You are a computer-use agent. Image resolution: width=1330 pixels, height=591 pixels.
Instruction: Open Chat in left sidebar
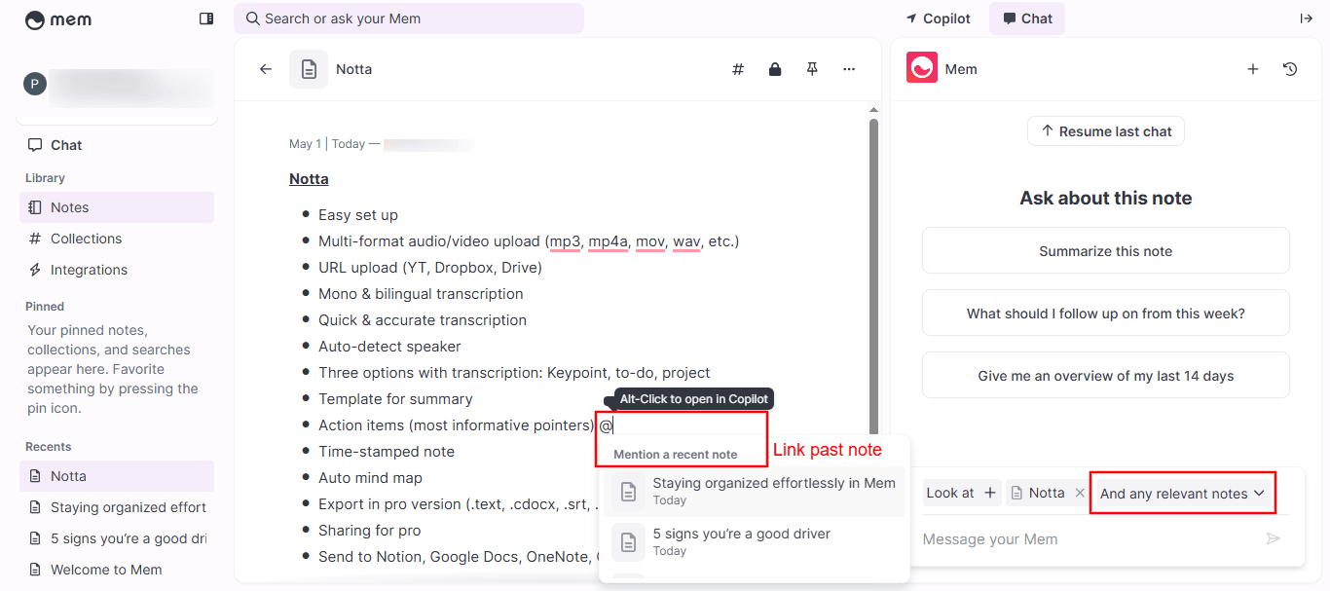pyautogui.click(x=117, y=145)
